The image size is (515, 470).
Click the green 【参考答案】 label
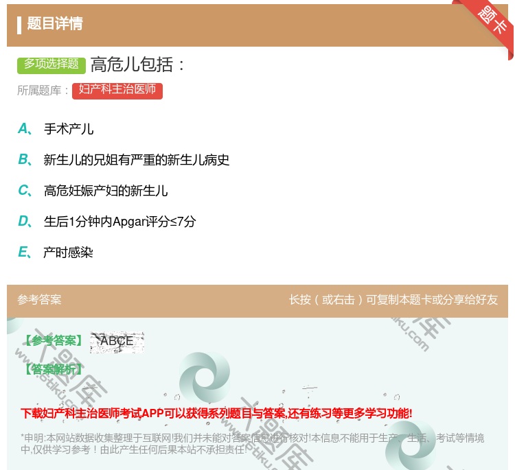(x=54, y=340)
